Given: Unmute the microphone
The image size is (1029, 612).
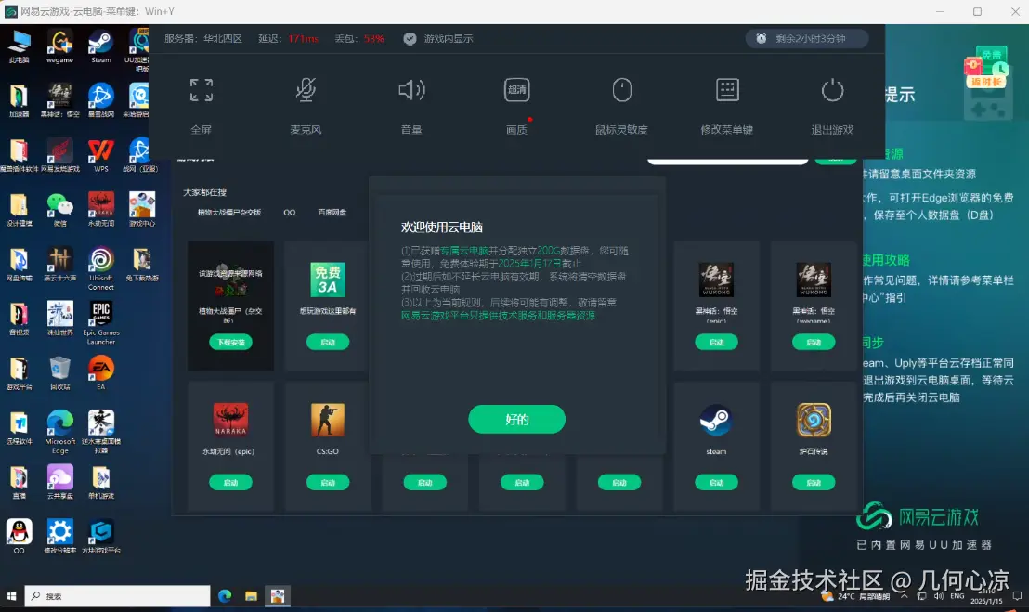Looking at the screenshot, I should [306, 90].
